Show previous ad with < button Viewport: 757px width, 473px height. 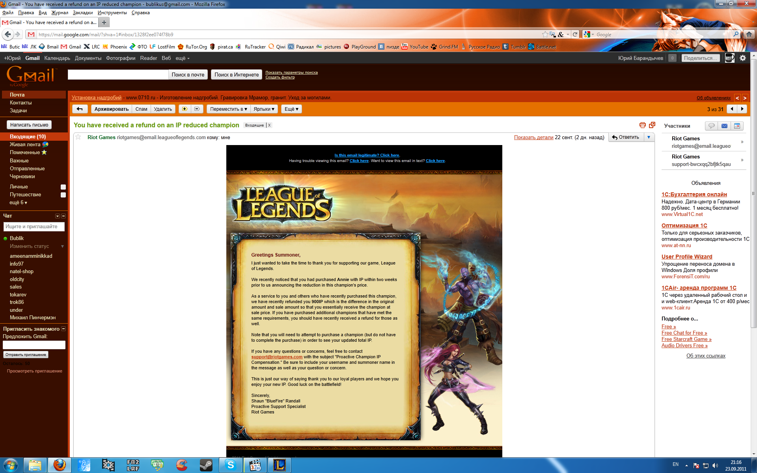(x=737, y=98)
